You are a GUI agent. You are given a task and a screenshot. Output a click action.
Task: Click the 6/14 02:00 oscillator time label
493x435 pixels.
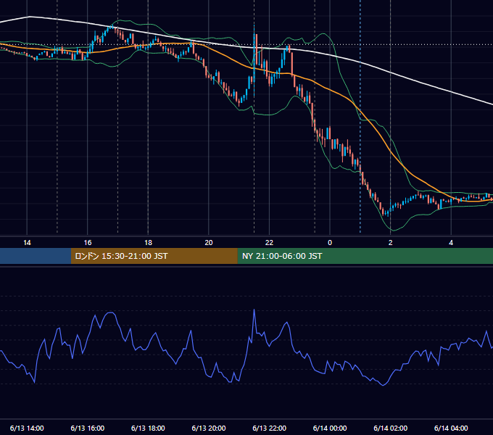391,428
